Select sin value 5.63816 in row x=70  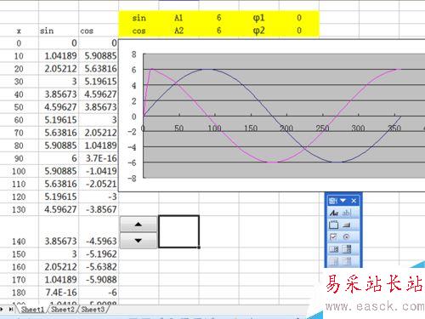pyautogui.click(x=59, y=133)
